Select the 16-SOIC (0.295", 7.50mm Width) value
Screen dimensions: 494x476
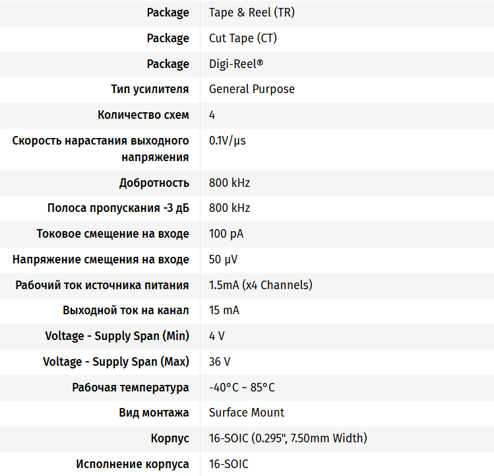tap(288, 438)
